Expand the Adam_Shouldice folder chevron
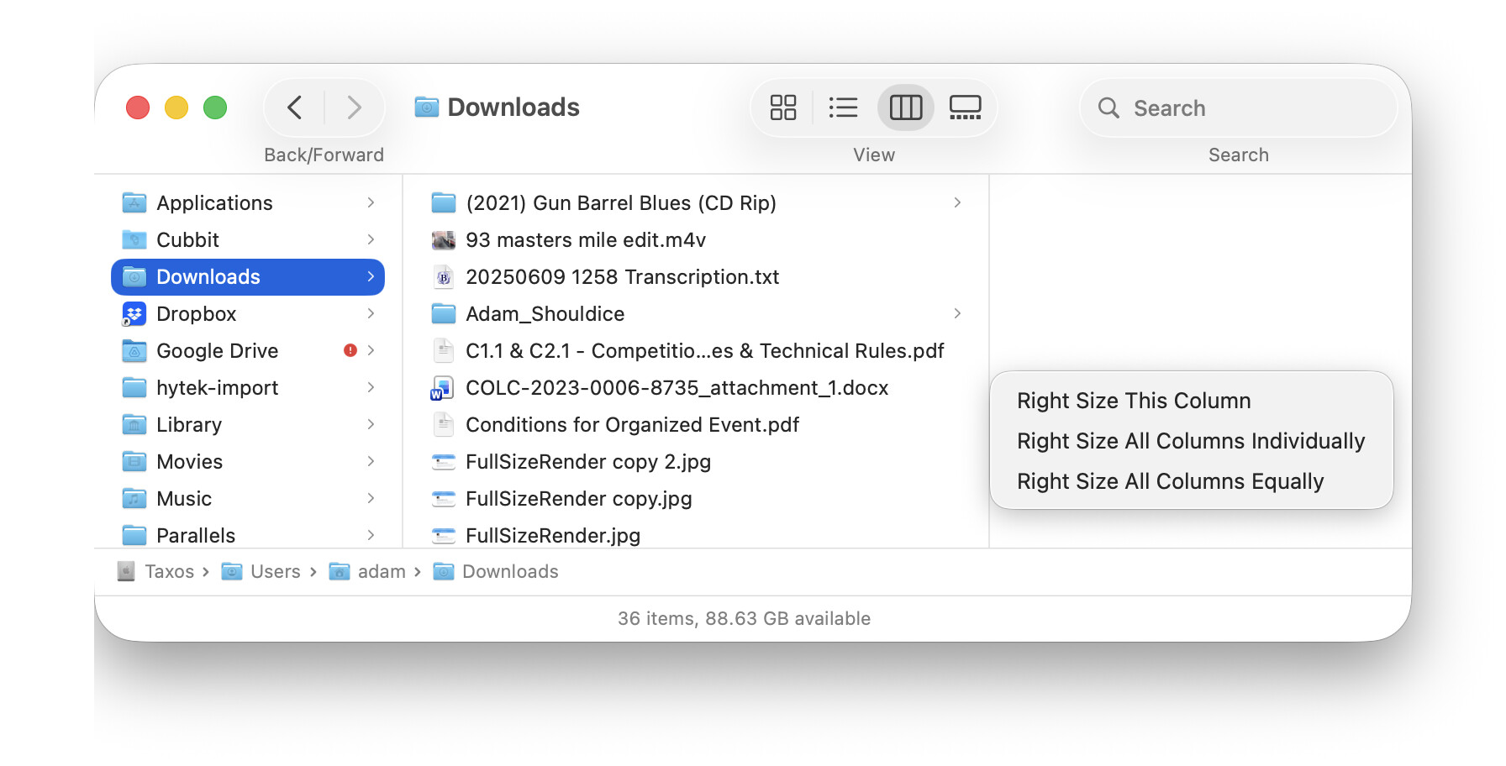The height and width of the screenshot is (766, 1506). click(x=957, y=314)
